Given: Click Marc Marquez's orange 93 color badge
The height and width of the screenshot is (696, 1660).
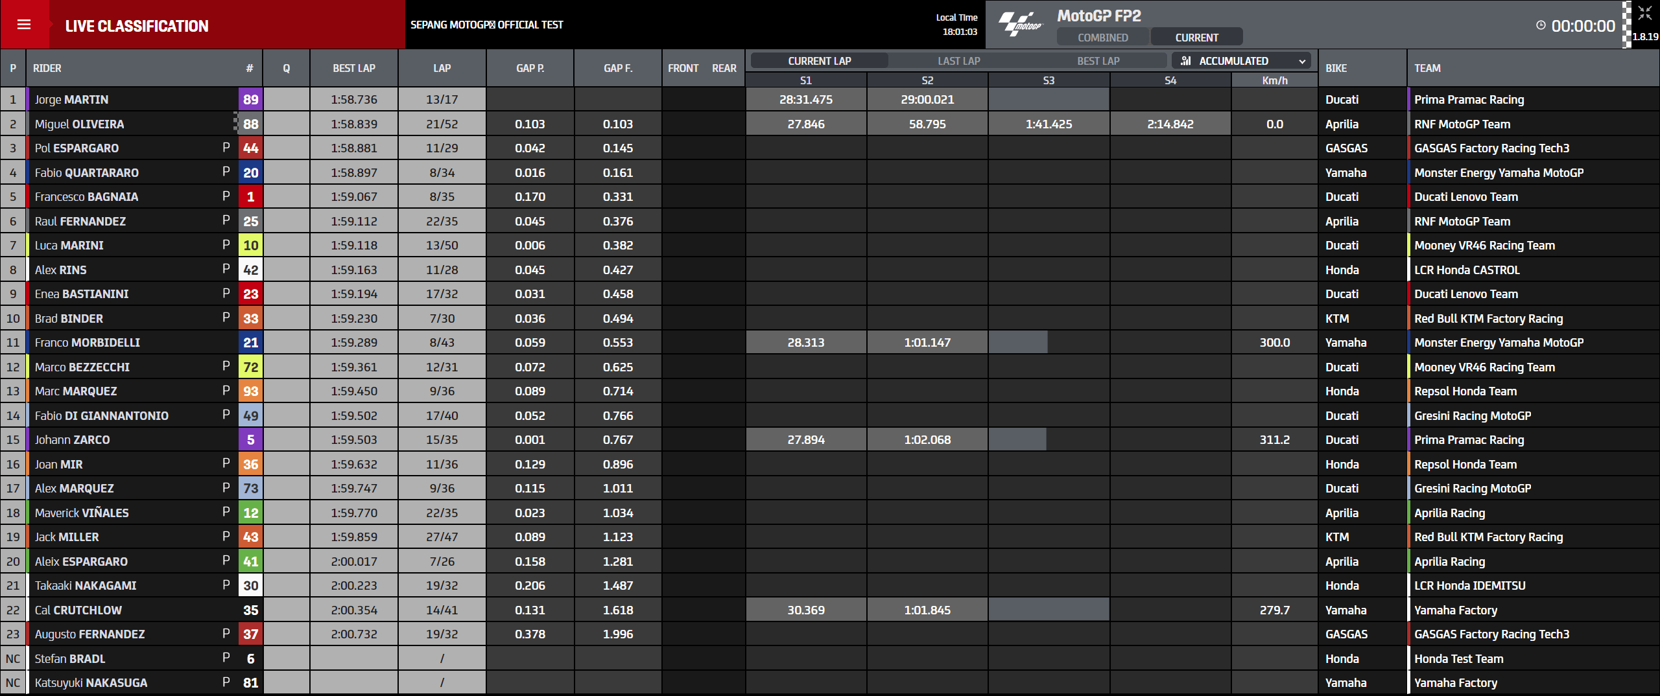Looking at the screenshot, I should coord(250,391).
